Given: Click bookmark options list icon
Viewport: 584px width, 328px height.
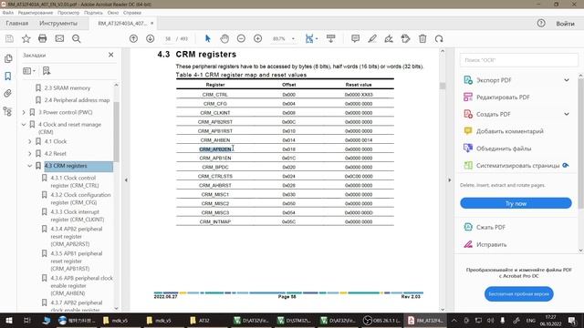Looking at the screenshot, I should (x=28, y=71).
